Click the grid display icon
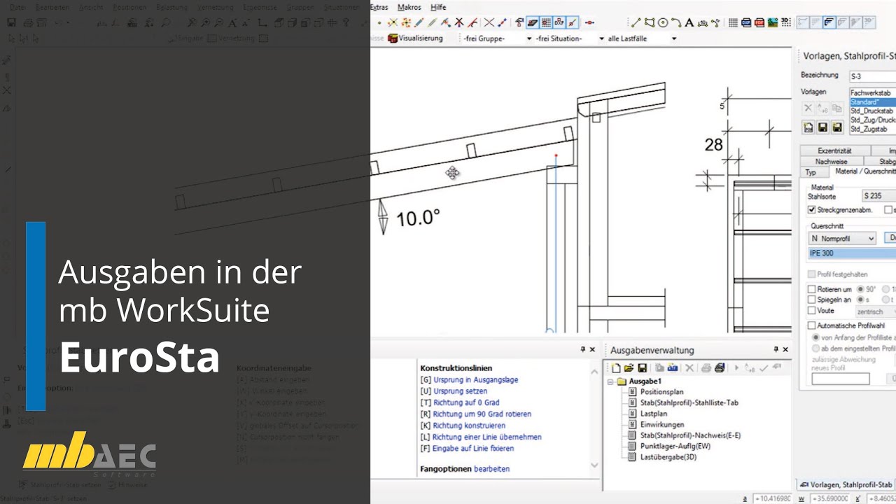 click(733, 22)
